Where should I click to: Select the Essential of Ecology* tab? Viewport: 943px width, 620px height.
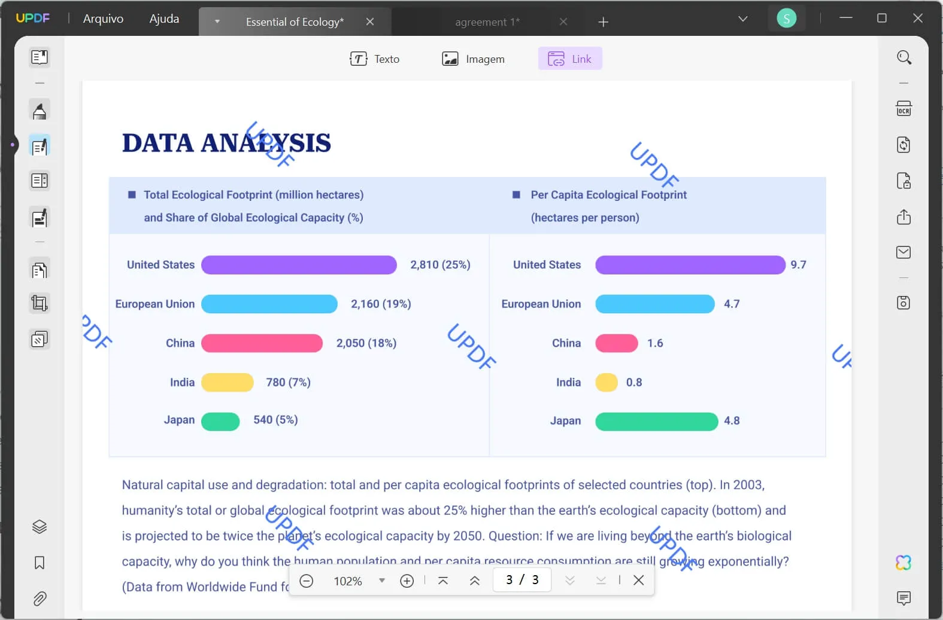(295, 22)
